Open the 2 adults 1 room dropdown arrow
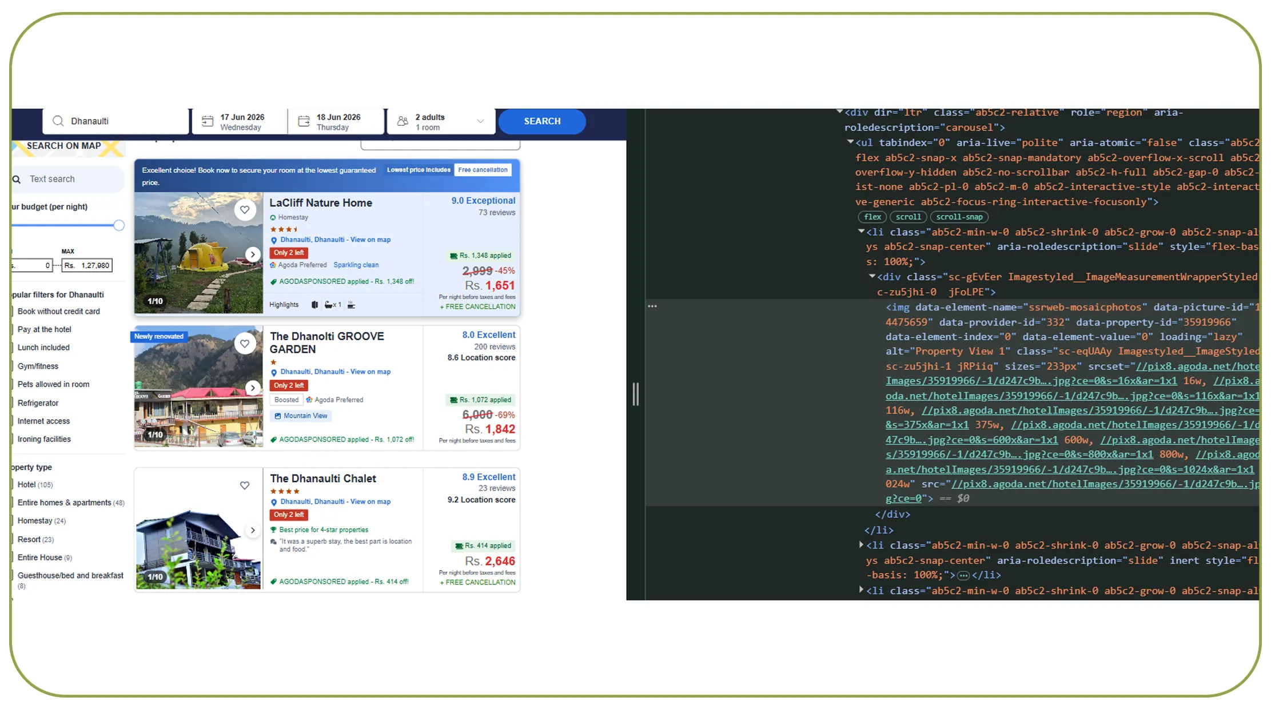The width and height of the screenshot is (1271, 709). (480, 121)
